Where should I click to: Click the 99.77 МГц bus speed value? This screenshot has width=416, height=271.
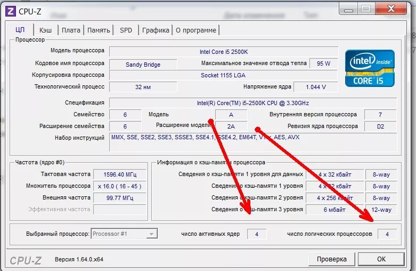[120, 198]
